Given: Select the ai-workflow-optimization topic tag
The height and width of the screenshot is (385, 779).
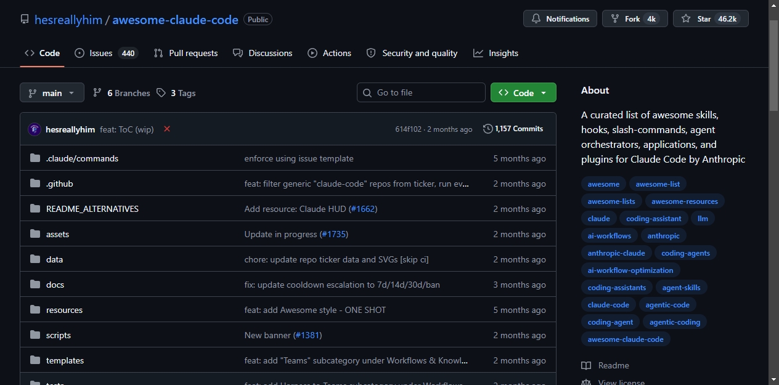Looking at the screenshot, I should pyautogui.click(x=630, y=270).
